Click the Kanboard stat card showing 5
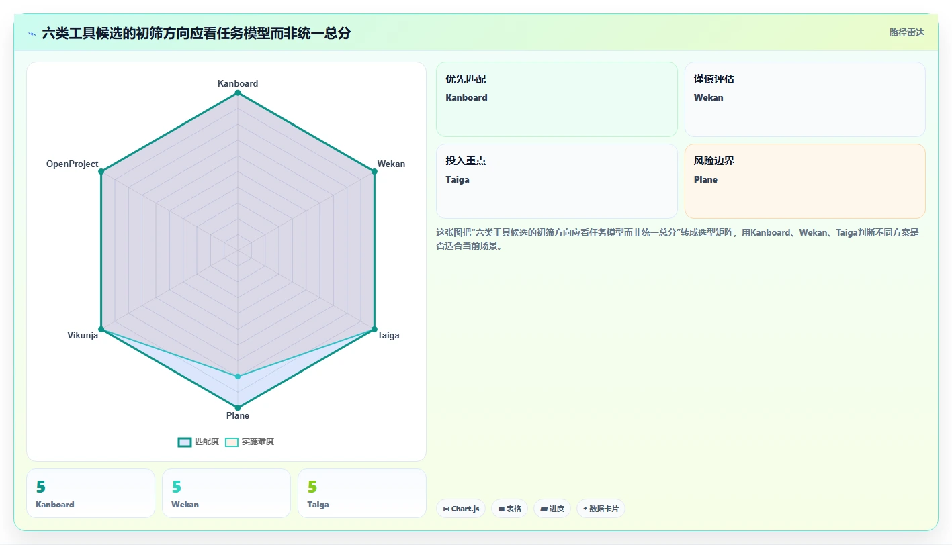952x545 pixels. 91,493
